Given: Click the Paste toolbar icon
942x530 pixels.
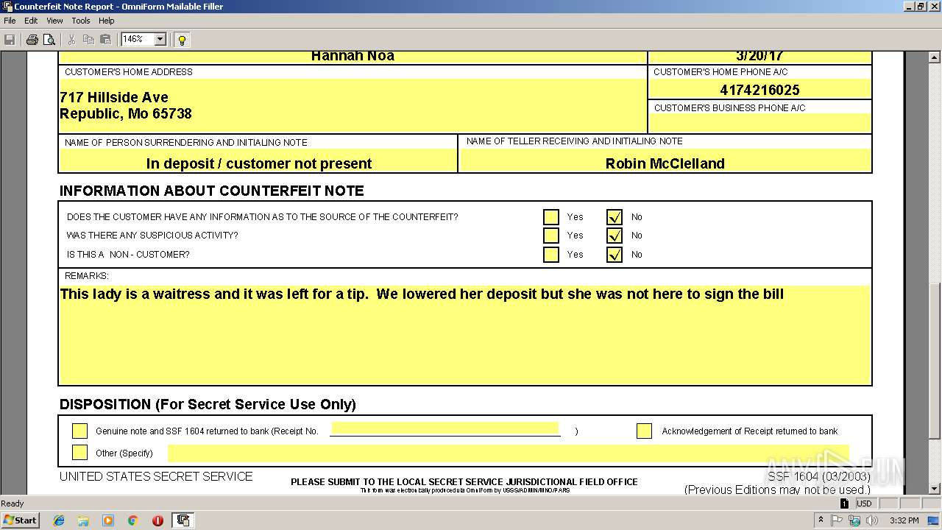Looking at the screenshot, I should [105, 40].
